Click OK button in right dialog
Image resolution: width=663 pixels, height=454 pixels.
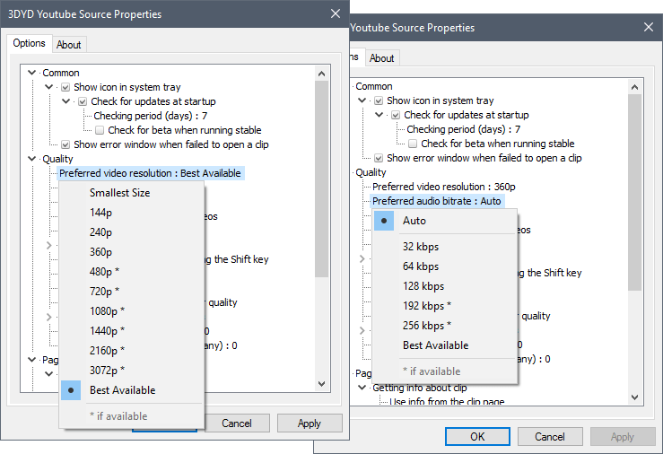pos(477,437)
